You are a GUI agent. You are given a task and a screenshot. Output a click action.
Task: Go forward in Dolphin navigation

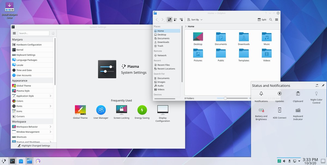163,20
